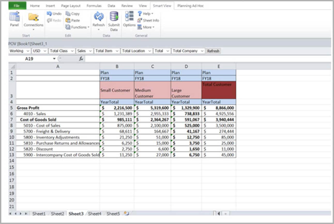Select the Total Customer header cell
The image size is (334, 224).
click(x=219, y=90)
